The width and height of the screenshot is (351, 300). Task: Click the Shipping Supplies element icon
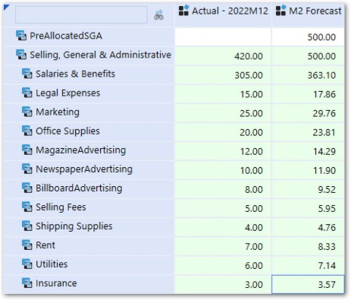pyautogui.click(x=27, y=226)
